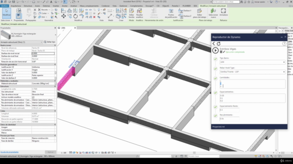Click Dynamo player back arrow
Image resolution: width=293 pixels, height=164 pixels.
(214, 44)
